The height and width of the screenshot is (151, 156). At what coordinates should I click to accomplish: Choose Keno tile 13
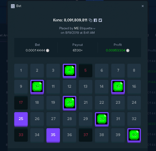(x=85, y=87)
